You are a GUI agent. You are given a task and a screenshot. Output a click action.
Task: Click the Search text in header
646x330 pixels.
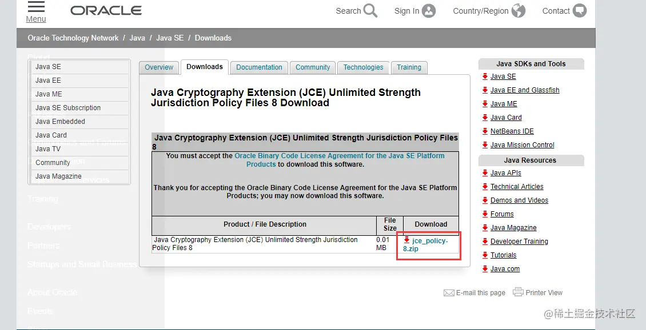(x=348, y=11)
